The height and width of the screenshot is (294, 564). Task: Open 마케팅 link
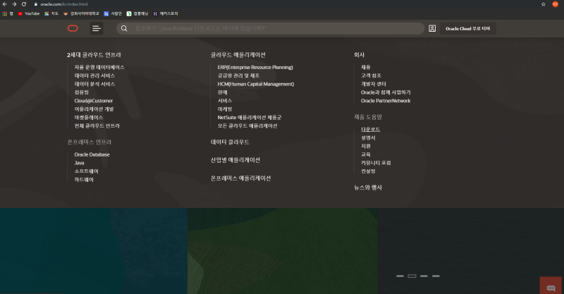click(225, 109)
